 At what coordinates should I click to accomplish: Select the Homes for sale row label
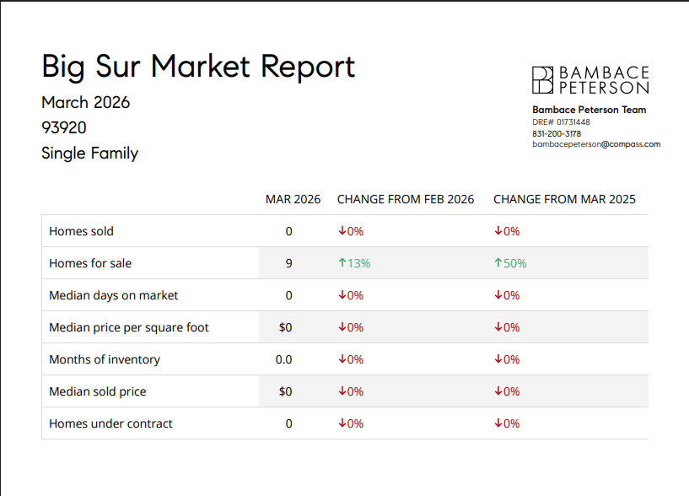90,263
